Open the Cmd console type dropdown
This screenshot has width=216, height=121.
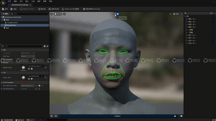(31, 120)
